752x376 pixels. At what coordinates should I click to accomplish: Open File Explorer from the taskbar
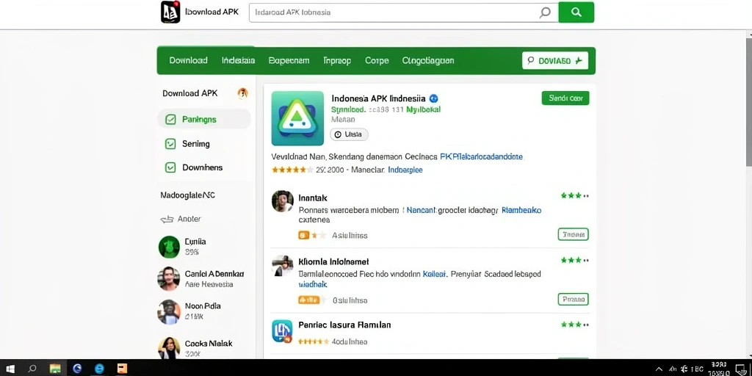(x=55, y=369)
